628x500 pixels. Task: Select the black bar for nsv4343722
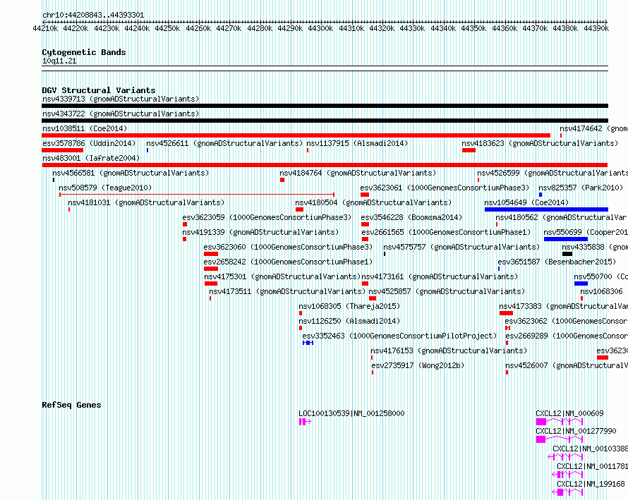click(325, 121)
